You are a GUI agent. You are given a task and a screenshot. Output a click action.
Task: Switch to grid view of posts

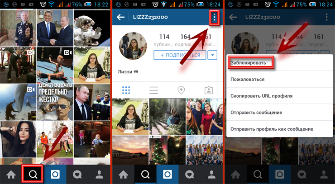pyautogui.click(x=126, y=90)
